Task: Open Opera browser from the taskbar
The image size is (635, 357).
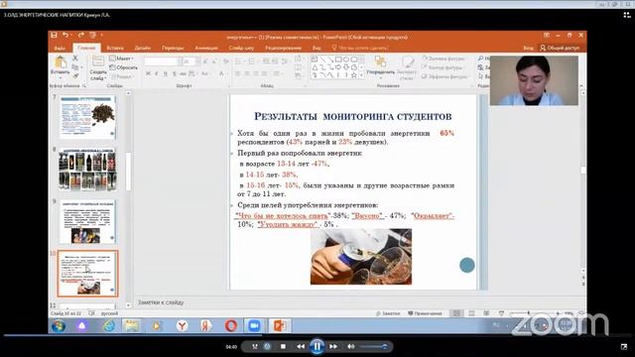Action: point(231,326)
